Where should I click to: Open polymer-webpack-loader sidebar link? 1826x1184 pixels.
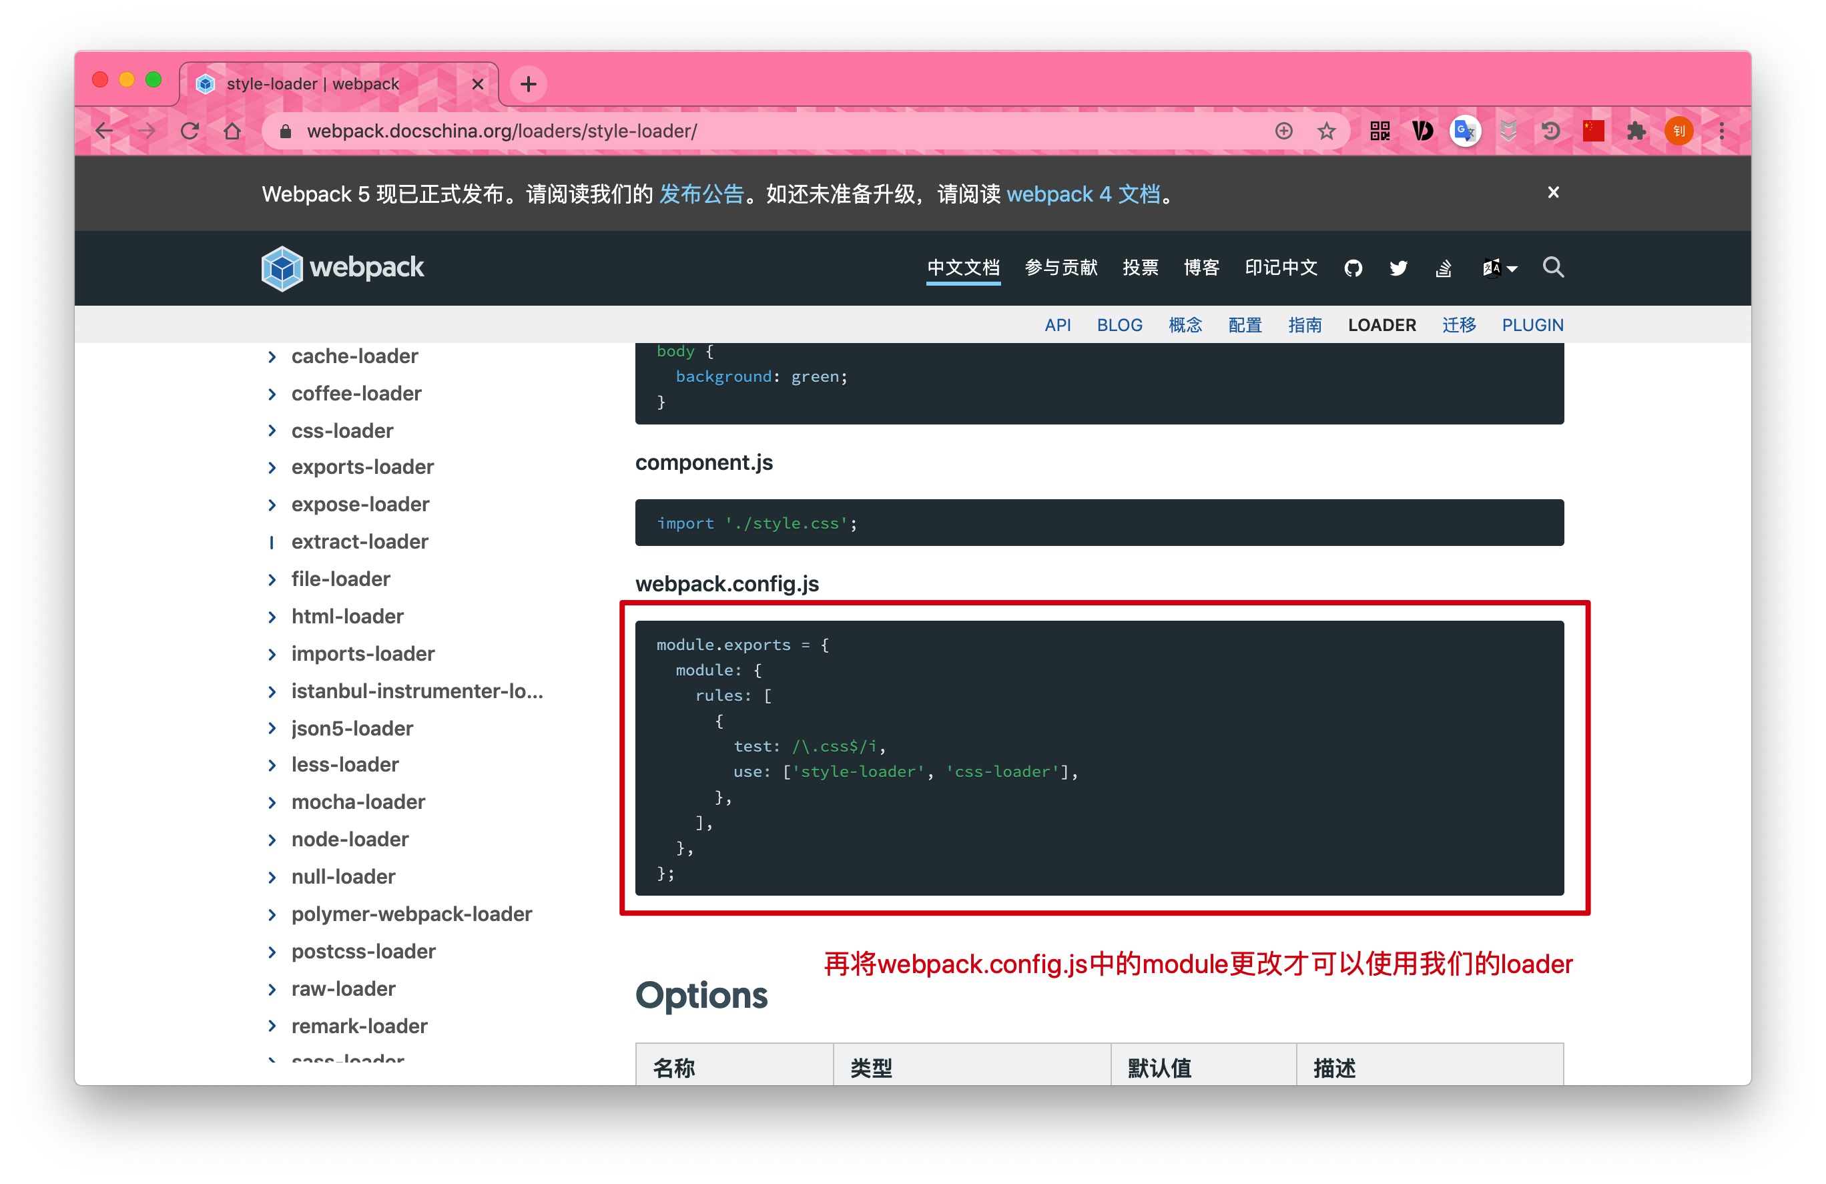pos(411,914)
